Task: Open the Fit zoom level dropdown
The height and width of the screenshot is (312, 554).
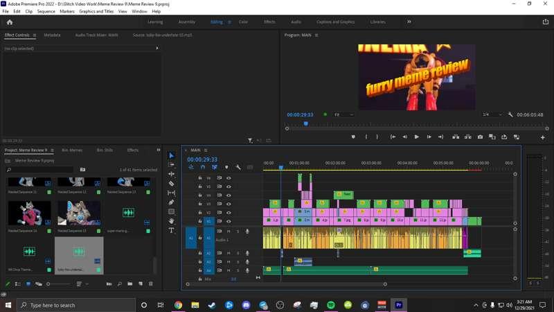Action: tap(343, 114)
